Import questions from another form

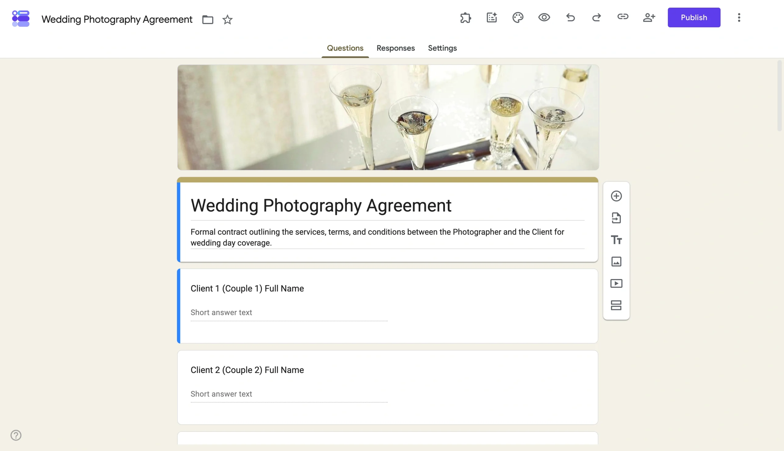click(x=616, y=218)
